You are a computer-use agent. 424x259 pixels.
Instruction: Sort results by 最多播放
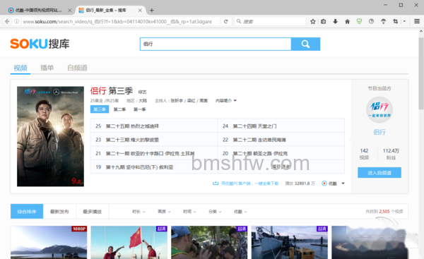click(92, 212)
